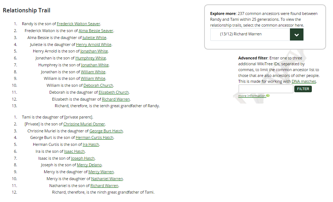Open the Christine Muriel Osmer link
This screenshot has height=202, width=333.
tap(84, 124)
